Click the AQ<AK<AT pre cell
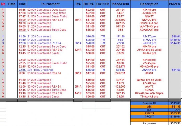The image size is (182, 126). (149, 30)
